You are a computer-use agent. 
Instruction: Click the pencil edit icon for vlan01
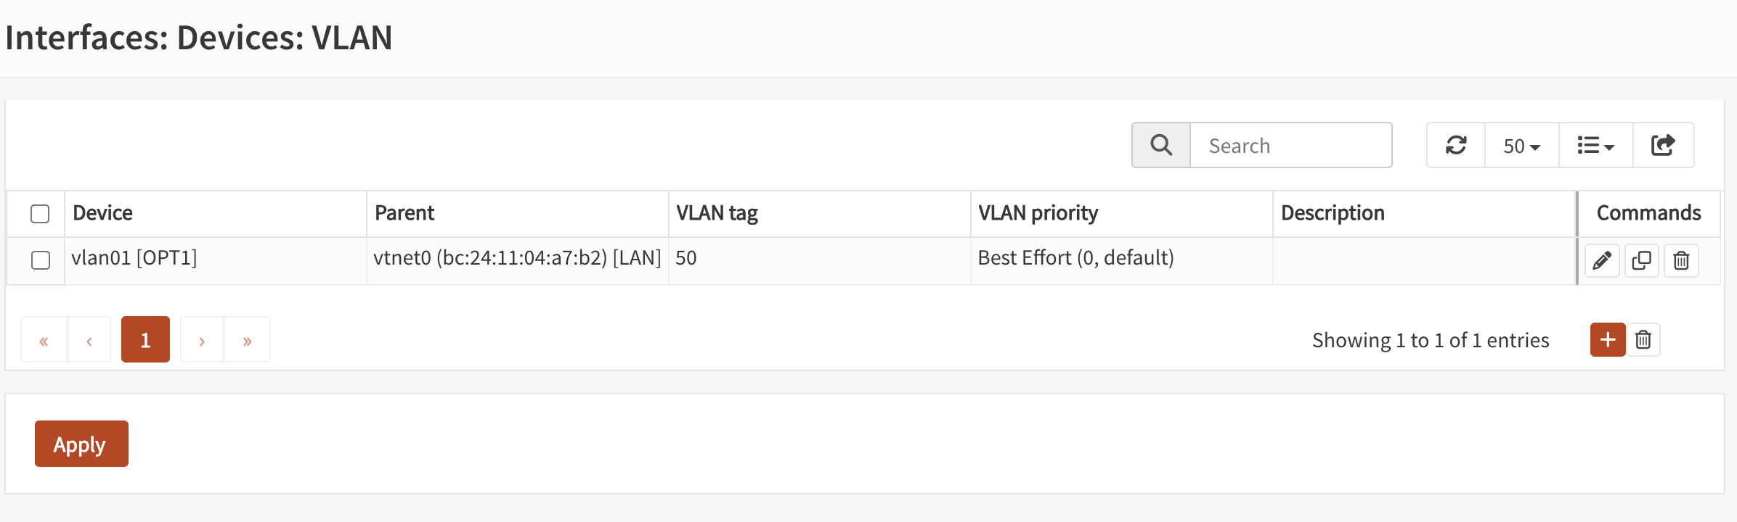pos(1602,260)
